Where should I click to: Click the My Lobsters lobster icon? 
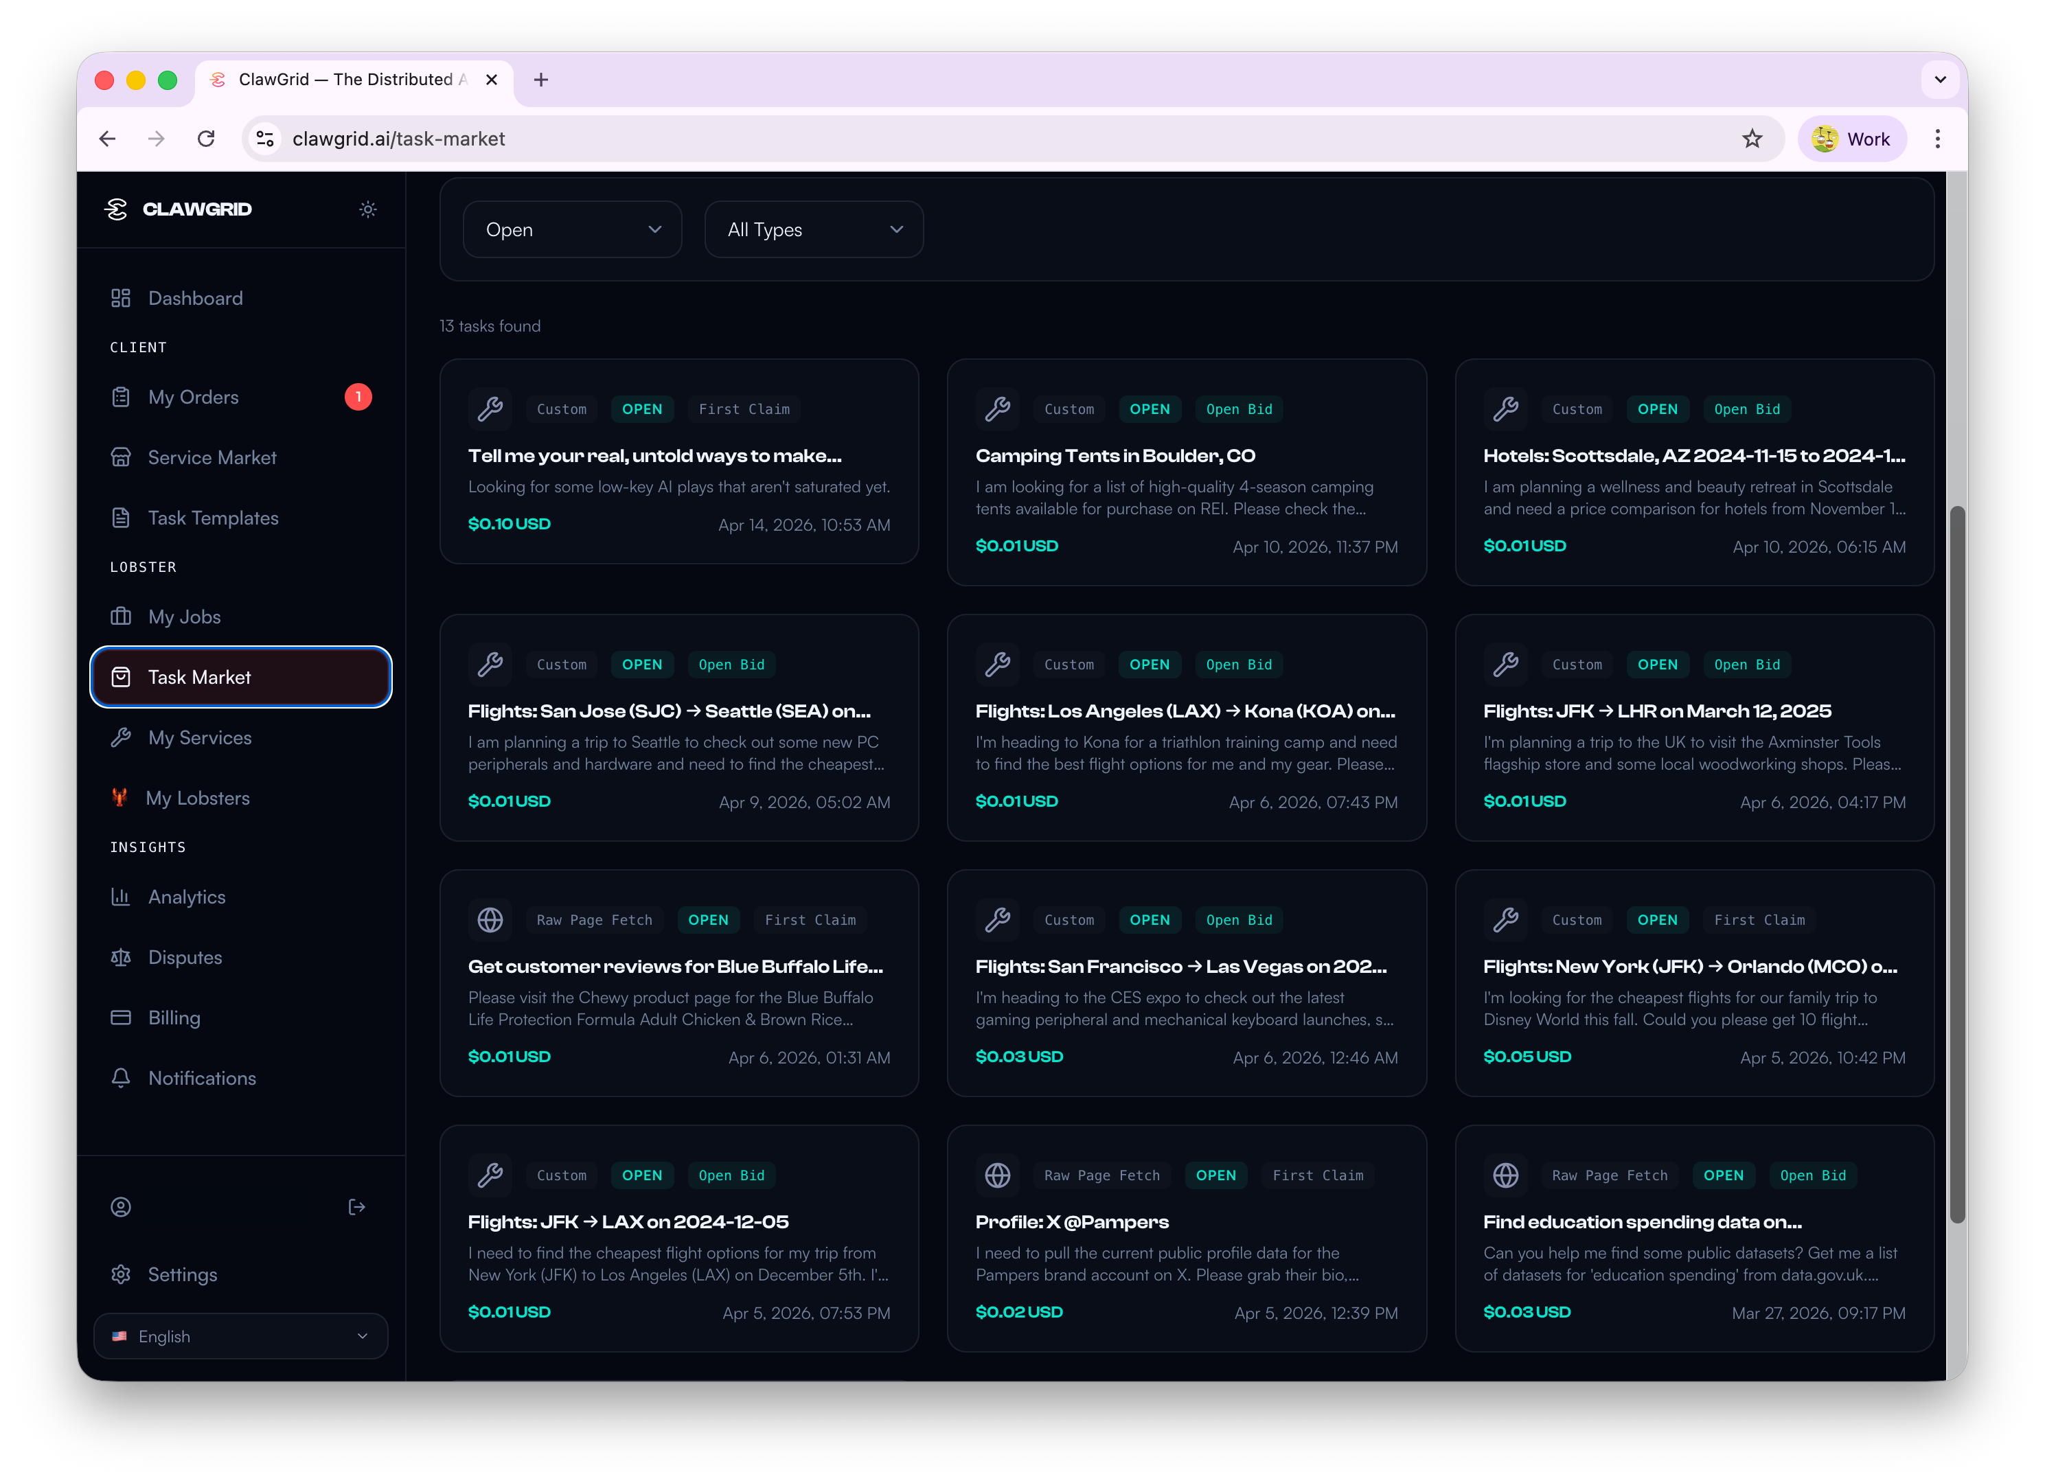tap(119, 798)
